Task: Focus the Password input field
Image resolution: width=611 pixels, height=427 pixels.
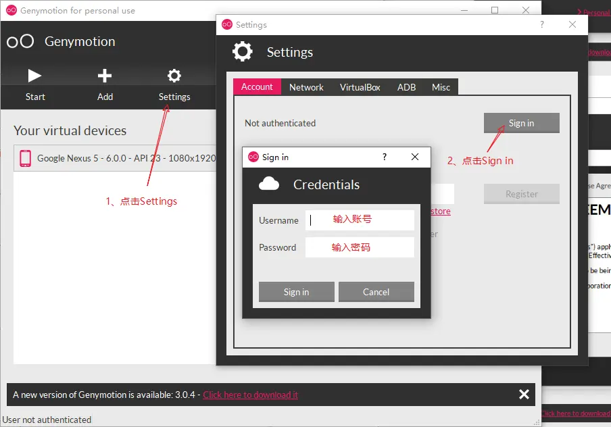Action: pos(360,247)
